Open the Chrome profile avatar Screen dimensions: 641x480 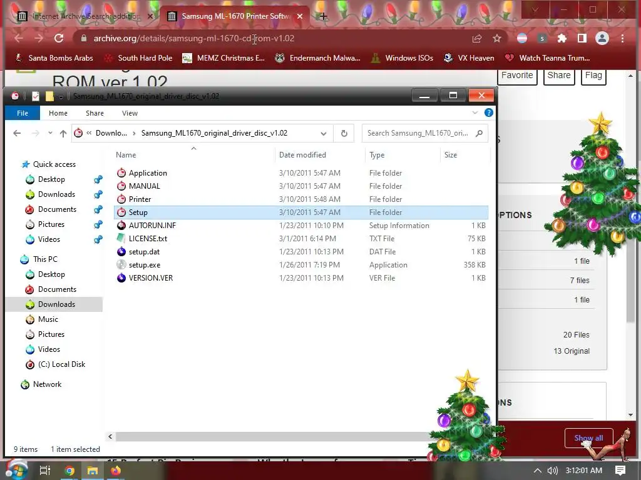602,38
